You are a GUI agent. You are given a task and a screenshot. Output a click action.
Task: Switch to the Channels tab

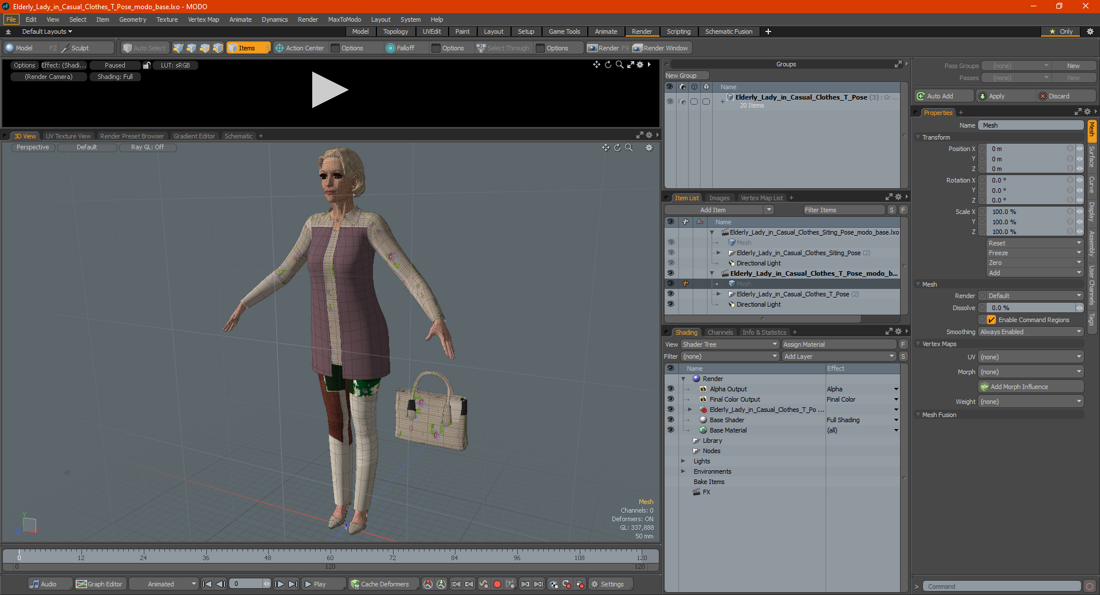click(x=720, y=332)
